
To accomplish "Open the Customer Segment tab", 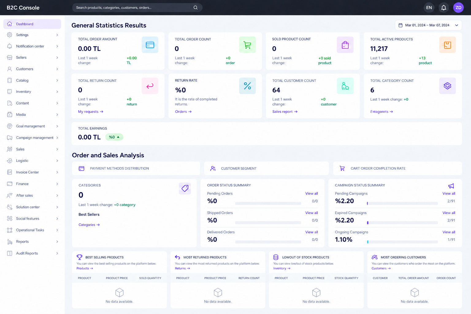I will [x=266, y=168].
